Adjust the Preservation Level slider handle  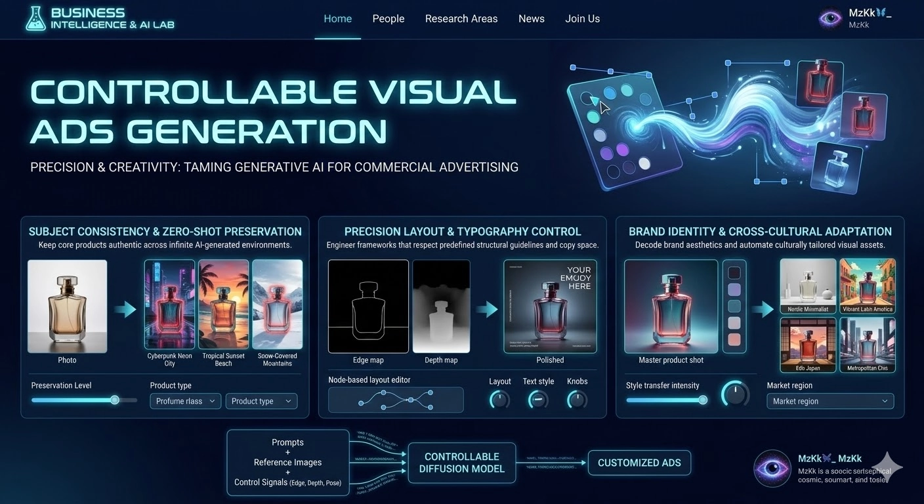[x=115, y=400]
